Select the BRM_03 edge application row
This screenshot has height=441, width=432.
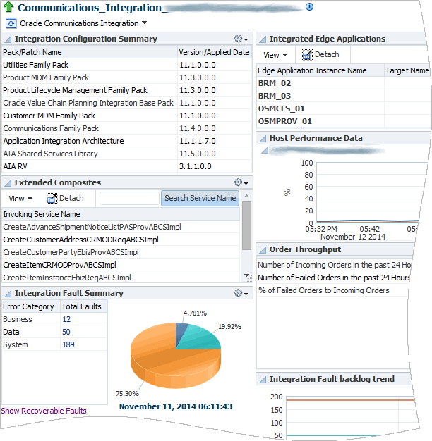click(x=344, y=96)
